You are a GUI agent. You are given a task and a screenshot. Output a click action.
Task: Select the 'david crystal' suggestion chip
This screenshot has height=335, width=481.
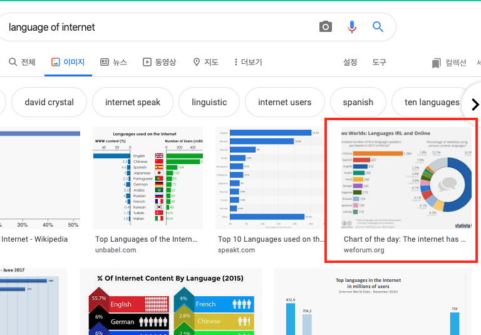click(49, 102)
